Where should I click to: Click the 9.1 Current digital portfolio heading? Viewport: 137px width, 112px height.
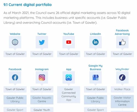click(x=28, y=5)
